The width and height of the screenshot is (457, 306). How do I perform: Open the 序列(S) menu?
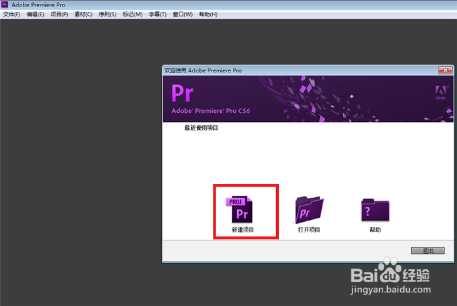click(107, 14)
